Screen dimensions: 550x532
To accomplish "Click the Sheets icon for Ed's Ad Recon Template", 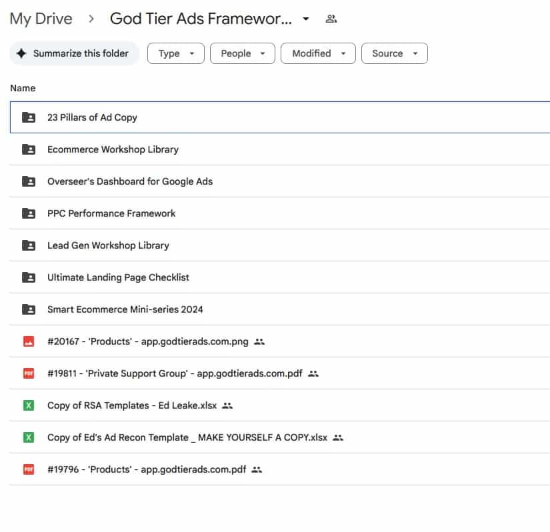I will pos(27,437).
